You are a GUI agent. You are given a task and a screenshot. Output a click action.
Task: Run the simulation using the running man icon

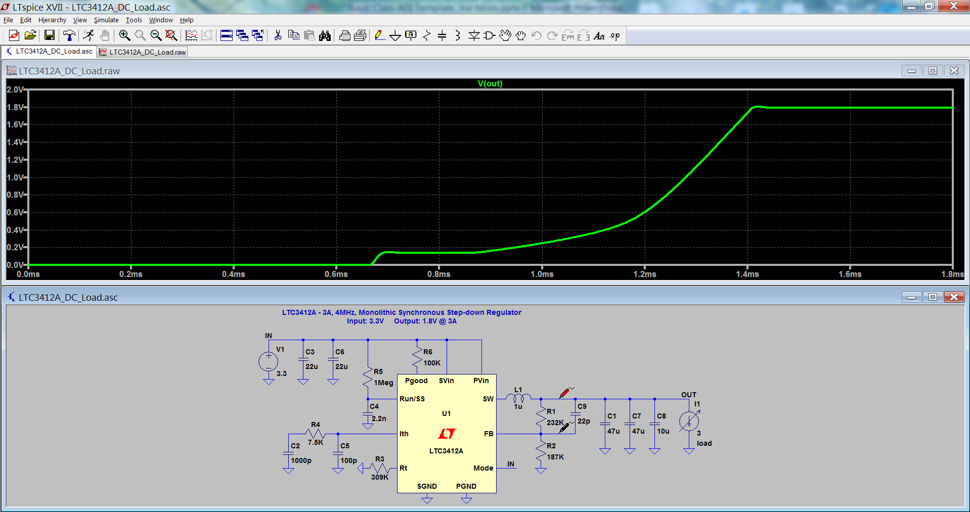click(x=89, y=35)
